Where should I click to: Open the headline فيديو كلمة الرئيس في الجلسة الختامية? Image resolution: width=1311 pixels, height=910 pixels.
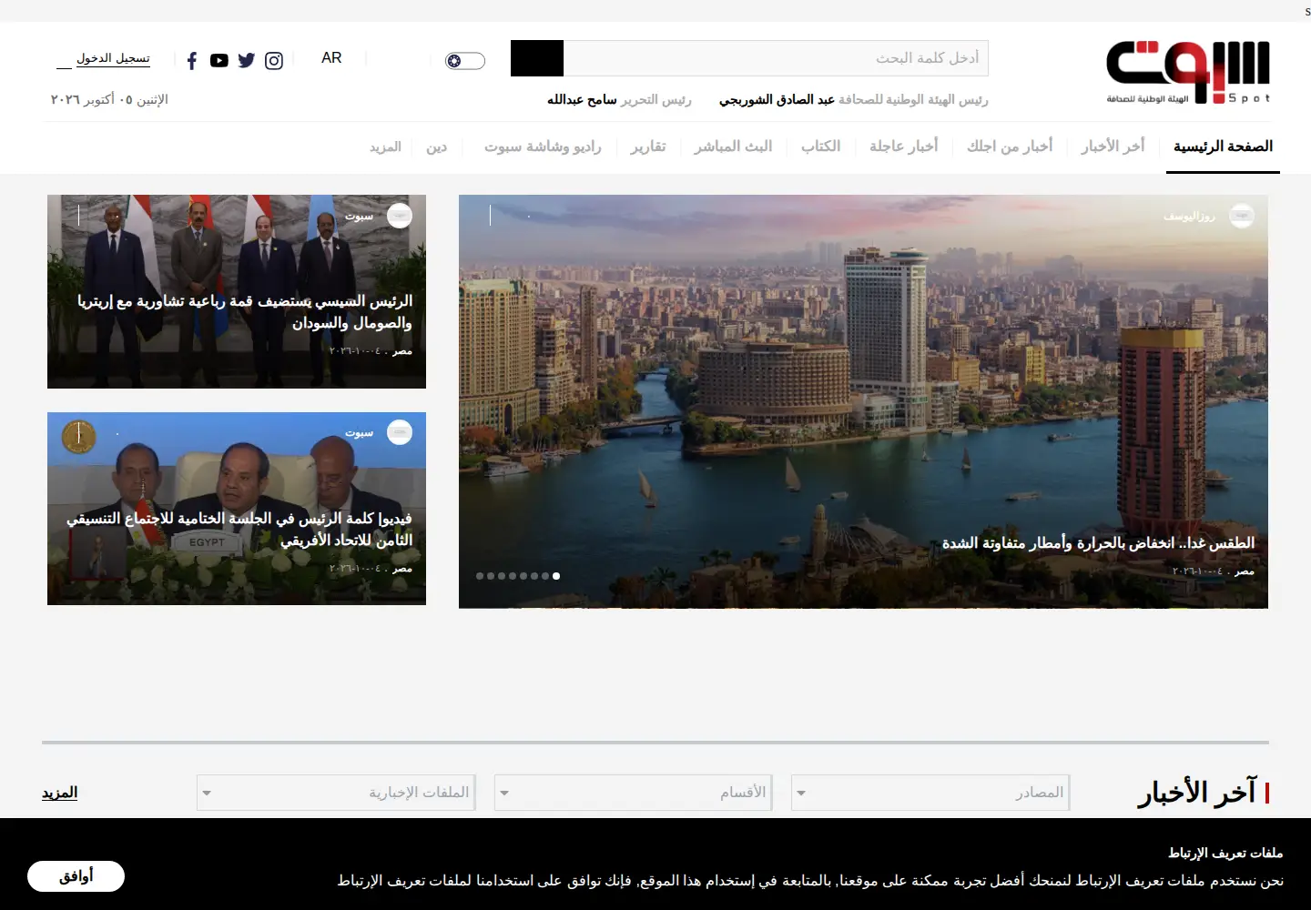pos(239,529)
